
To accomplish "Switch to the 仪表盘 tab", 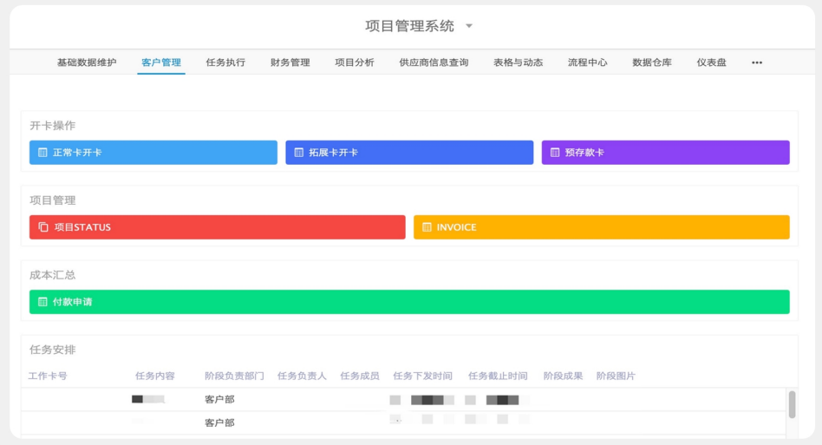I will click(x=711, y=62).
